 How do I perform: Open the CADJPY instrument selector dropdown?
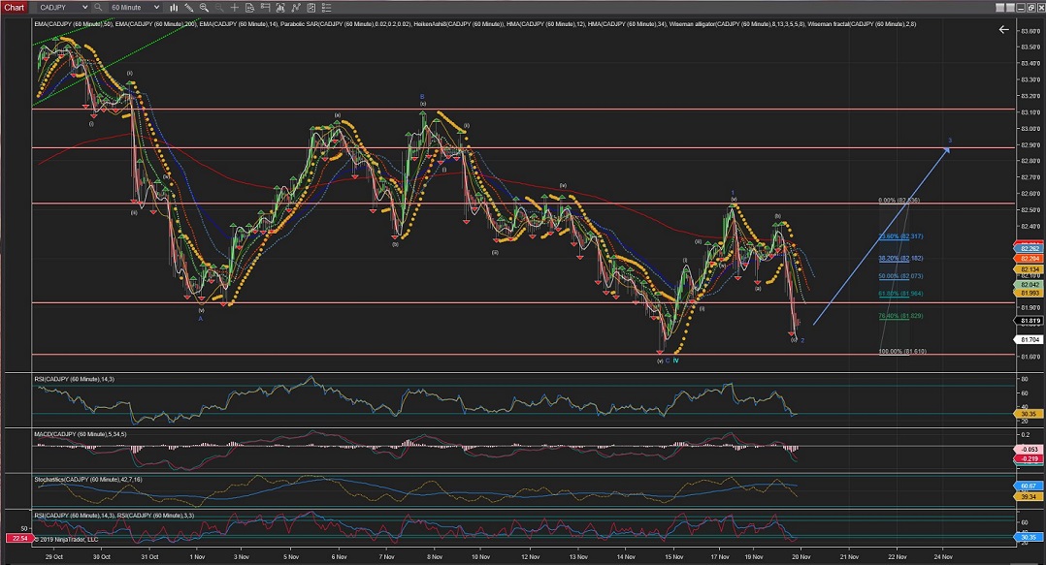63,8
